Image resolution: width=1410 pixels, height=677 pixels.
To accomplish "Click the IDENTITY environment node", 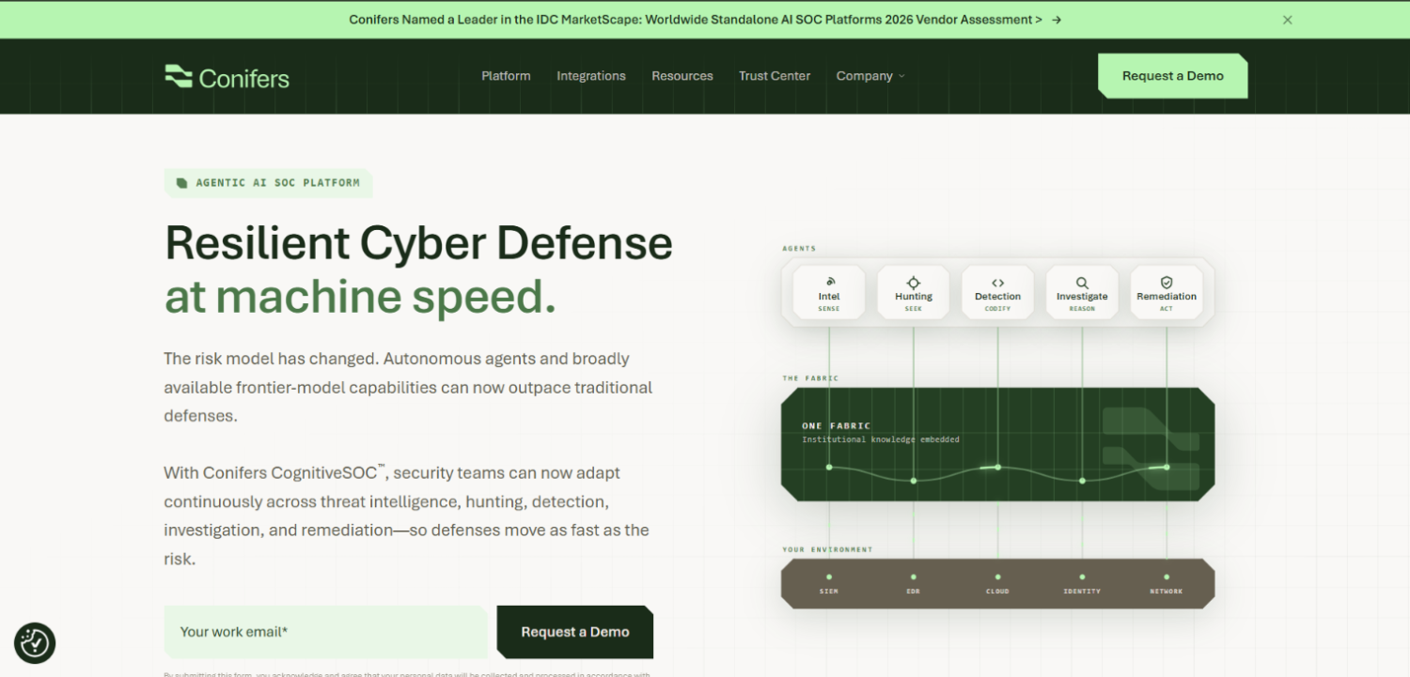I will click(1082, 583).
